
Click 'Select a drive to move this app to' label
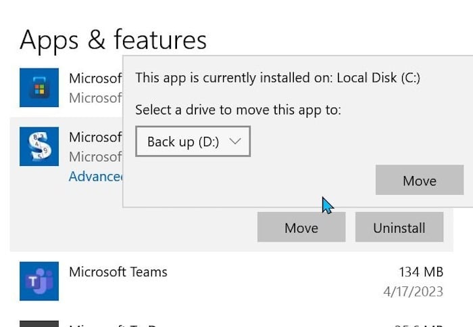[x=238, y=110]
